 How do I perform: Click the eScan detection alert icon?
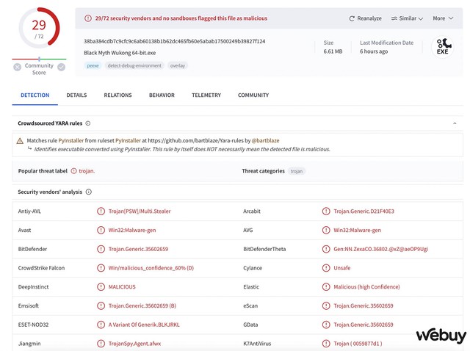(326, 305)
